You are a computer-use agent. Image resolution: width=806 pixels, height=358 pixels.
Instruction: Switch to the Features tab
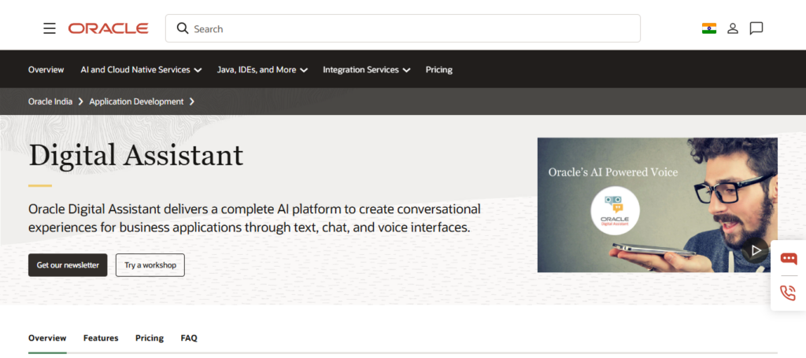coord(101,338)
